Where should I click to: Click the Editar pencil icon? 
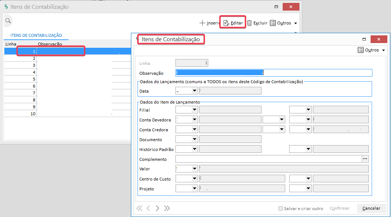(226, 23)
